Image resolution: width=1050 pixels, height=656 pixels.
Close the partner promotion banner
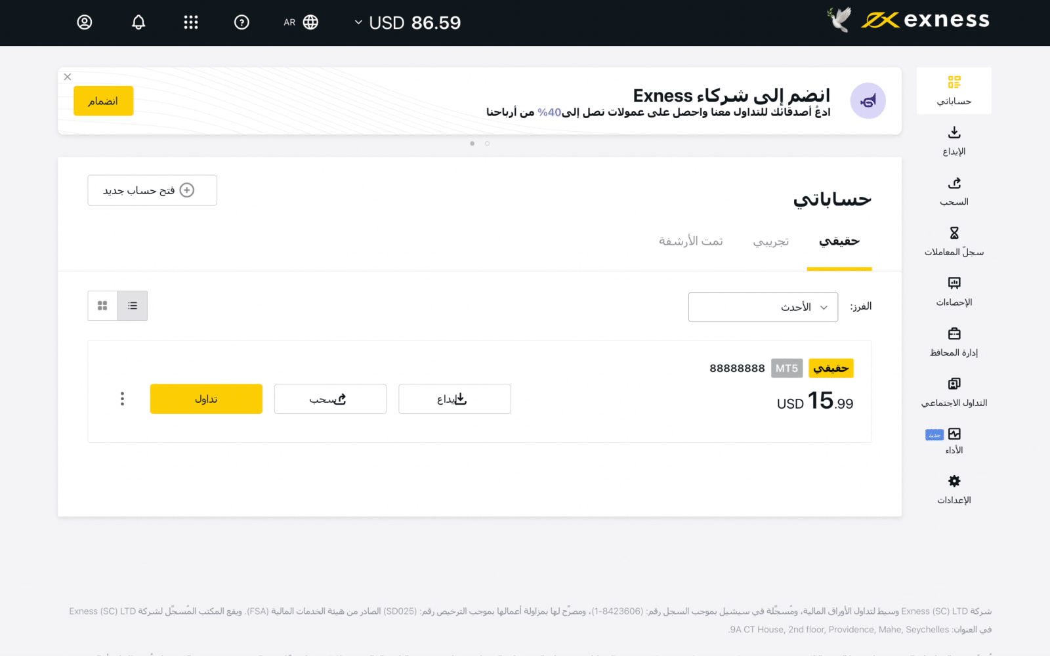[x=68, y=77]
